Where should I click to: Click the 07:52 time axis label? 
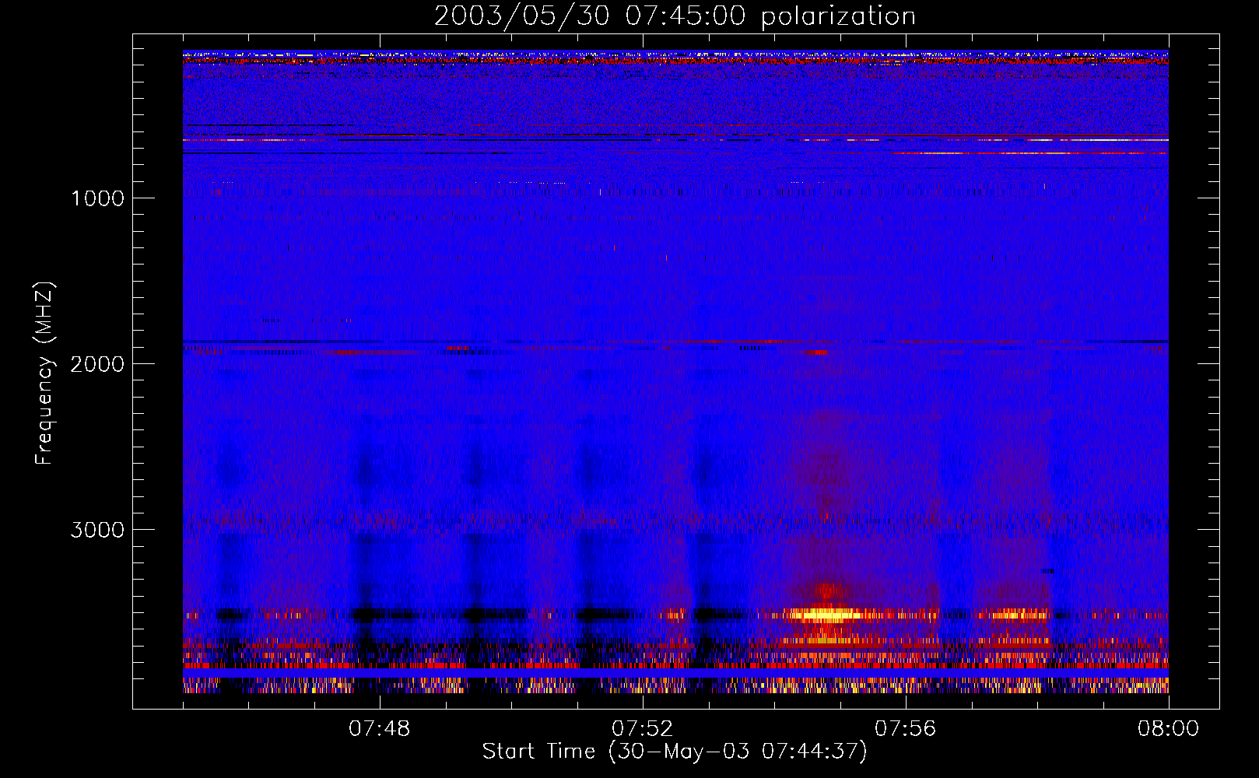[642, 729]
